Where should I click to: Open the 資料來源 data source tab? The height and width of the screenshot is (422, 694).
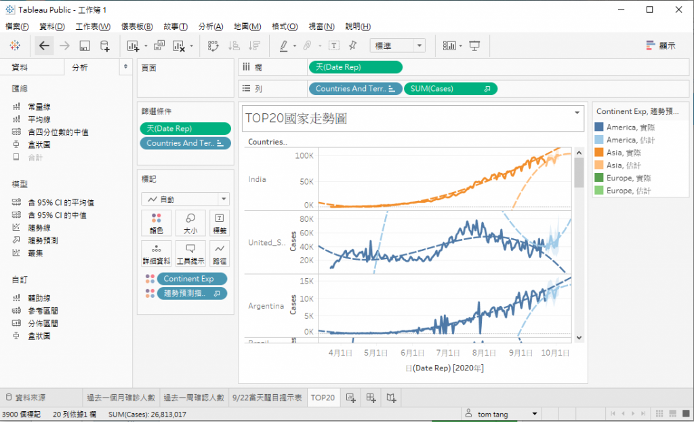click(x=41, y=398)
